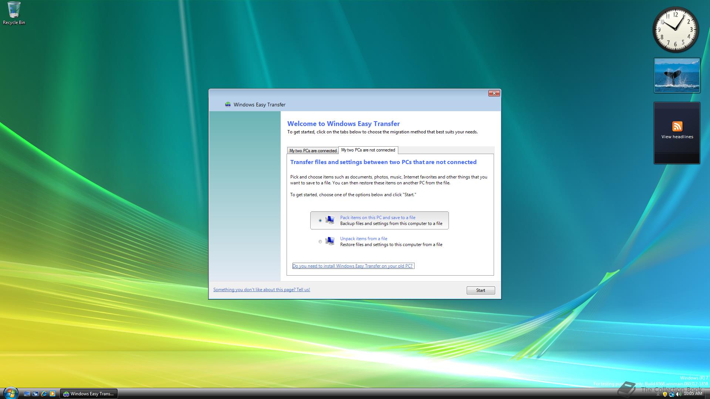Select Unpack items from a file radio button
The width and height of the screenshot is (710, 399).
[320, 242]
